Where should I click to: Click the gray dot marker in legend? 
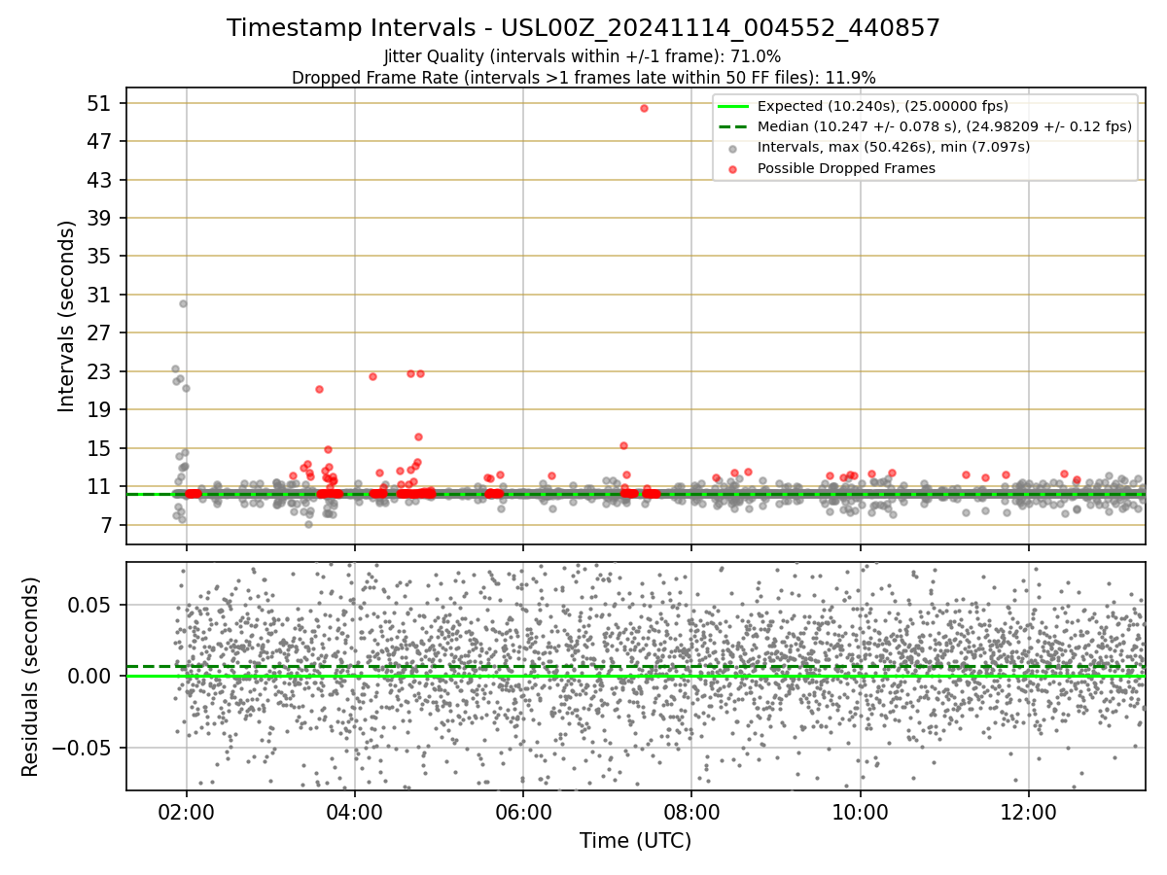734,148
